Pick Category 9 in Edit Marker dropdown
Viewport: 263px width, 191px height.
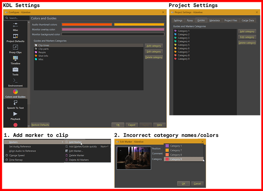tap(184, 159)
